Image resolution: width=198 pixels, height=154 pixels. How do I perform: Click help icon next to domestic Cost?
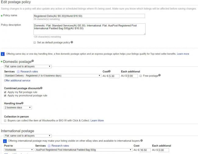(x=109, y=71)
